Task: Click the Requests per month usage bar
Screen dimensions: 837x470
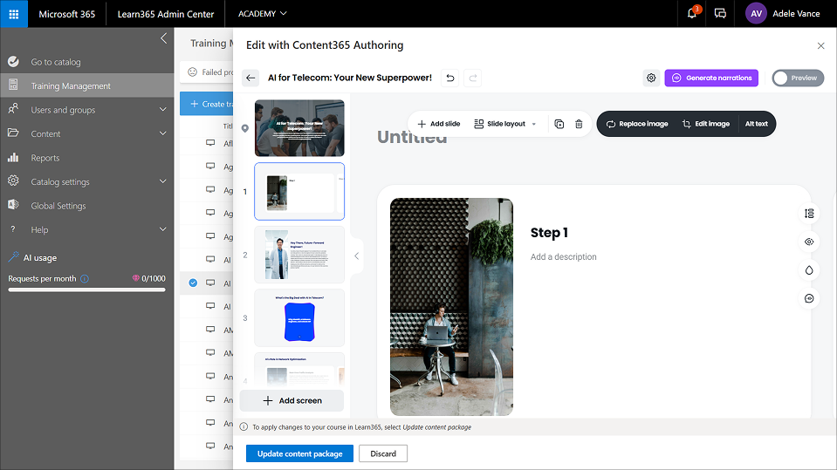Action: 86,289
